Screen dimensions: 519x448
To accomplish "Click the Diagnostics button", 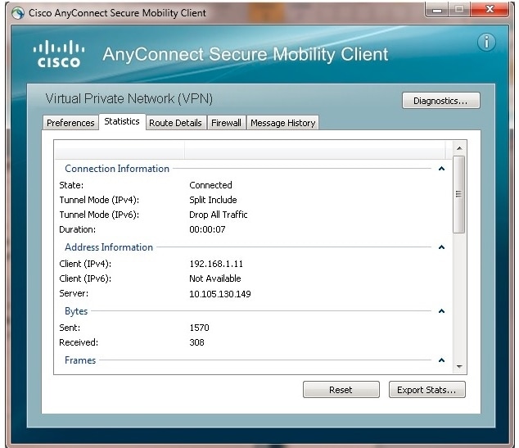I will click(440, 101).
